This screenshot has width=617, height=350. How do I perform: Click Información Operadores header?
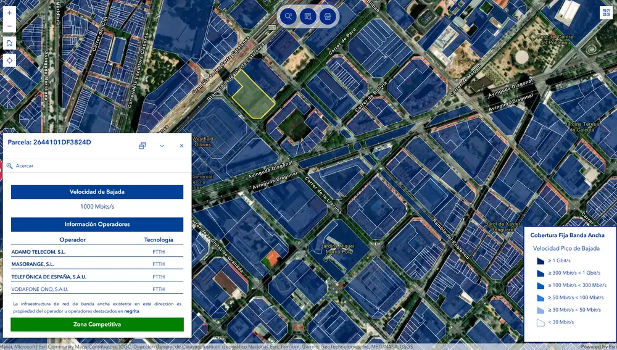coord(97,225)
